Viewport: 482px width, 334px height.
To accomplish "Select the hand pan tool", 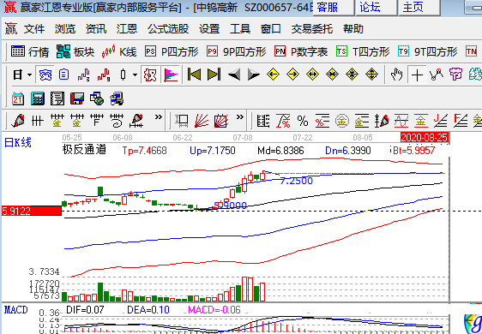I will (x=396, y=75).
